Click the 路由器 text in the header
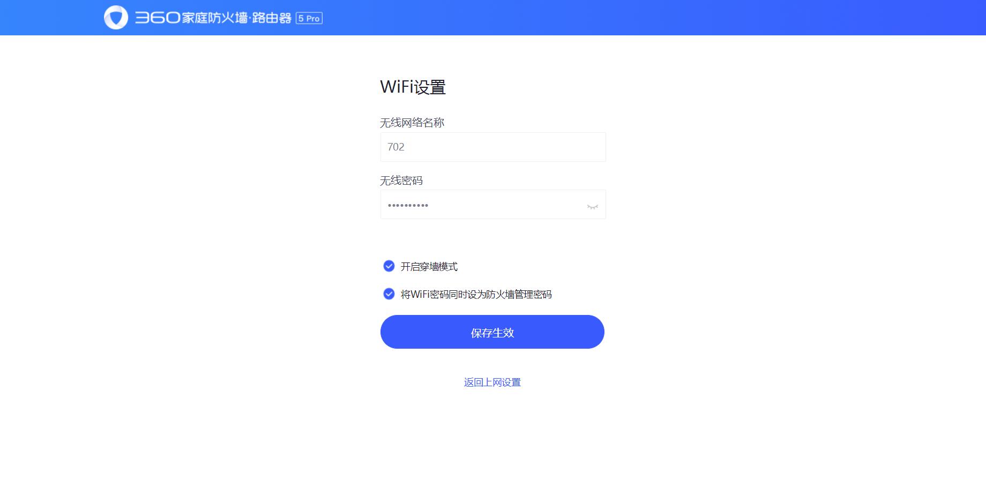The image size is (986, 481). (272, 18)
